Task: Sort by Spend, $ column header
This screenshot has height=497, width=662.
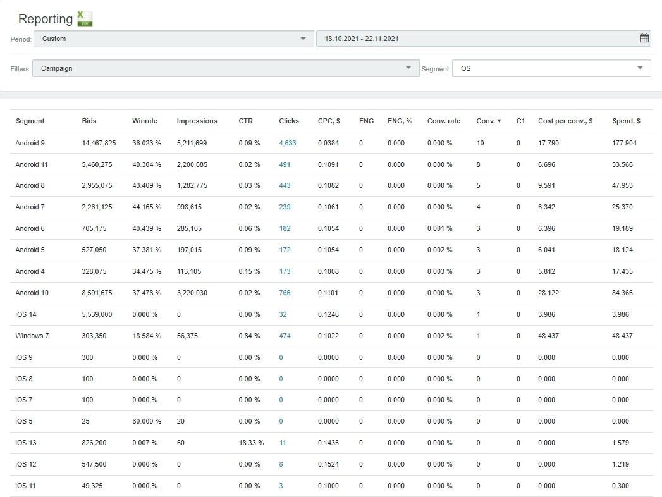Action: coord(626,121)
